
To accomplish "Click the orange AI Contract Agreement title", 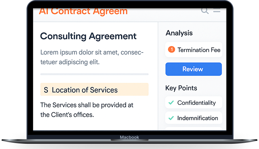I will (83, 12).
